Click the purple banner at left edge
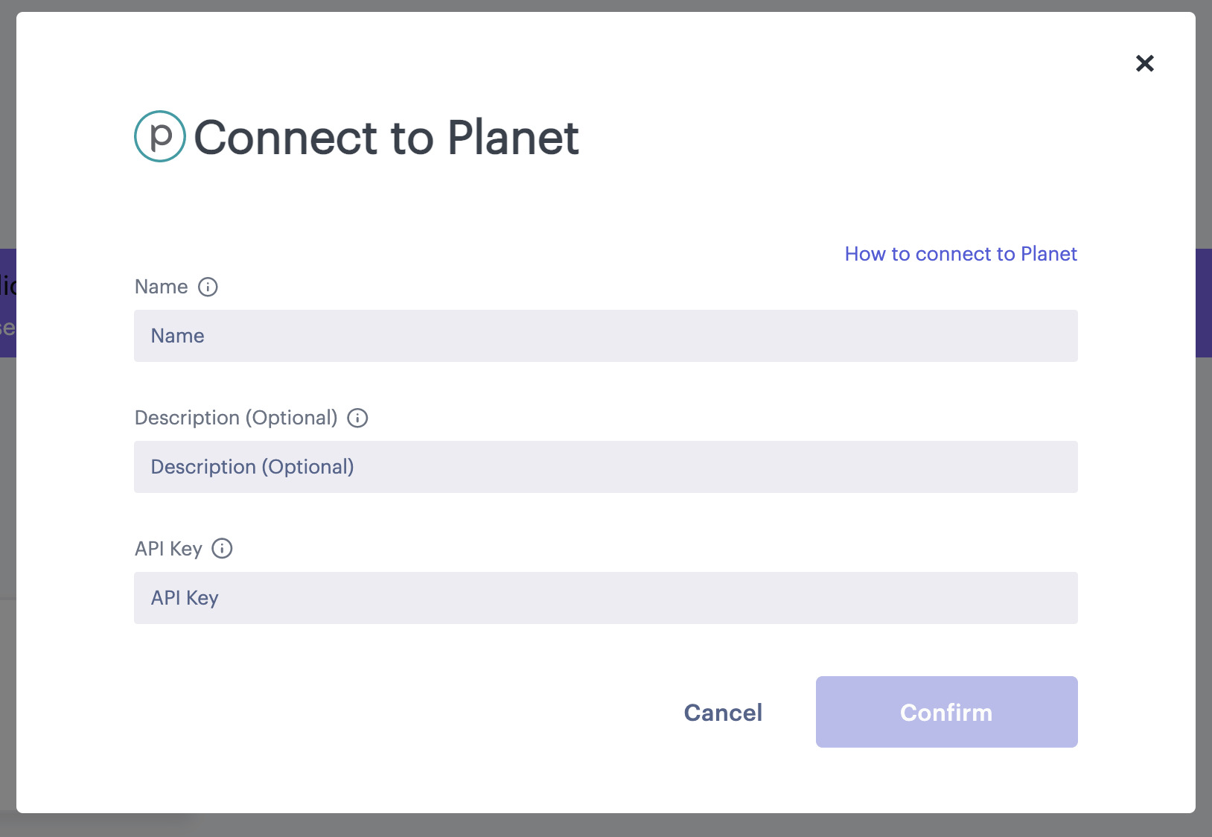Image resolution: width=1212 pixels, height=837 pixels. (7, 303)
